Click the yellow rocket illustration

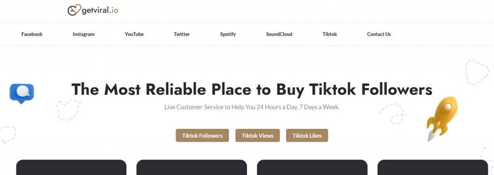click(442, 119)
